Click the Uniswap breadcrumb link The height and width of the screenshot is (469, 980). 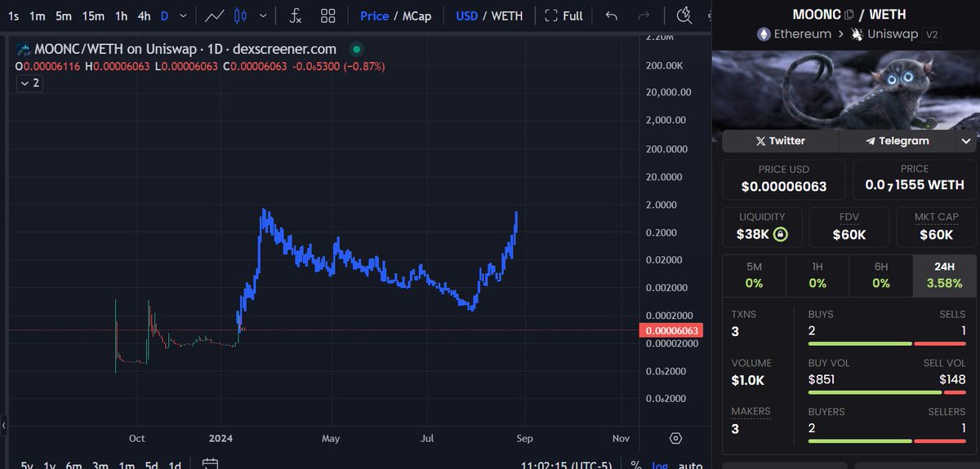click(x=893, y=34)
